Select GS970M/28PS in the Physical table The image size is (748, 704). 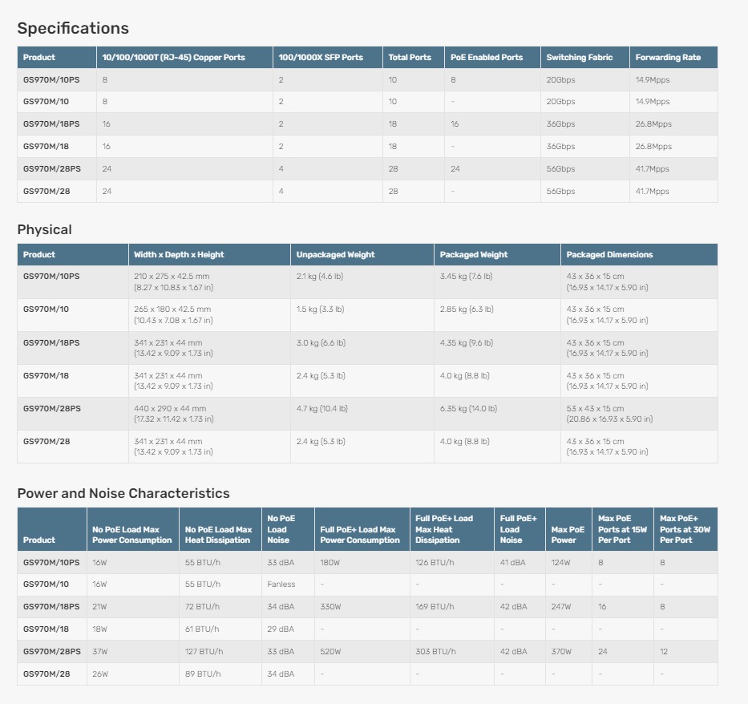click(52, 408)
